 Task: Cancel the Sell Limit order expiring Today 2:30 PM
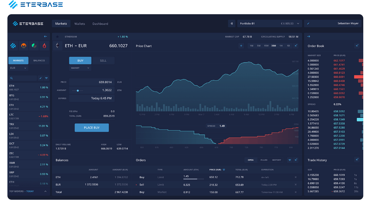(x=296, y=185)
